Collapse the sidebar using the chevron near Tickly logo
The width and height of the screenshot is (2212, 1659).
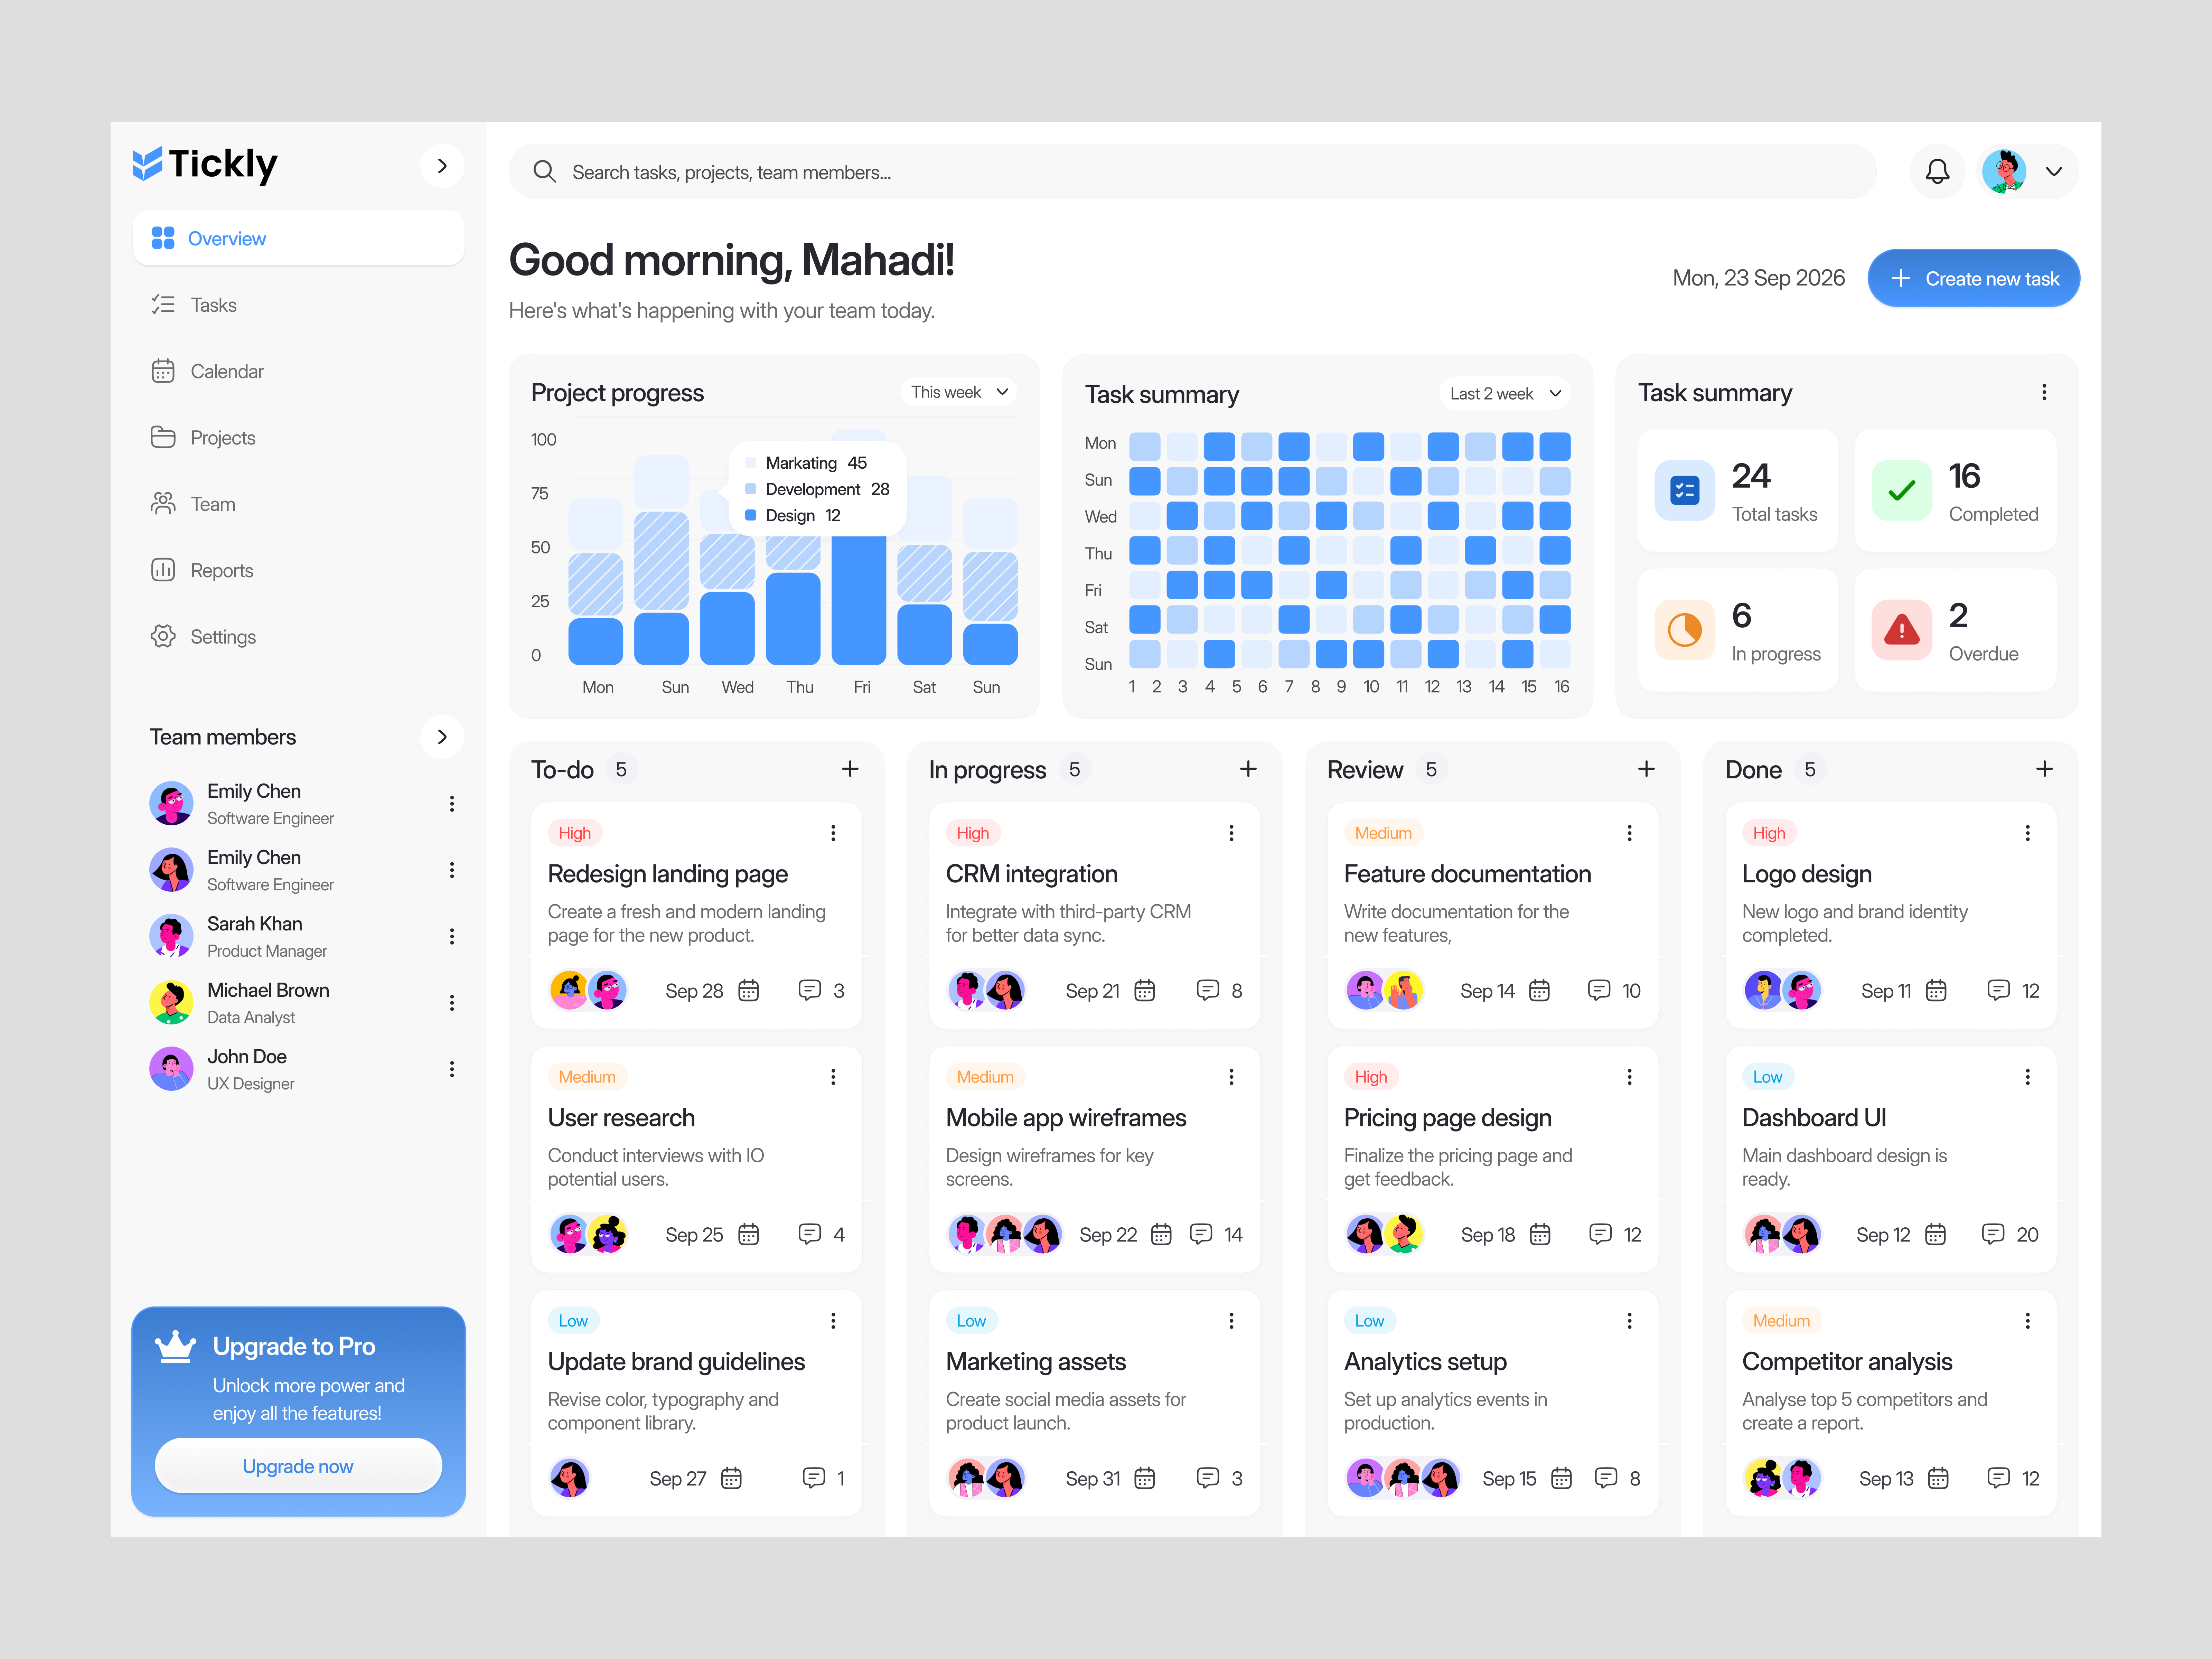[x=442, y=166]
